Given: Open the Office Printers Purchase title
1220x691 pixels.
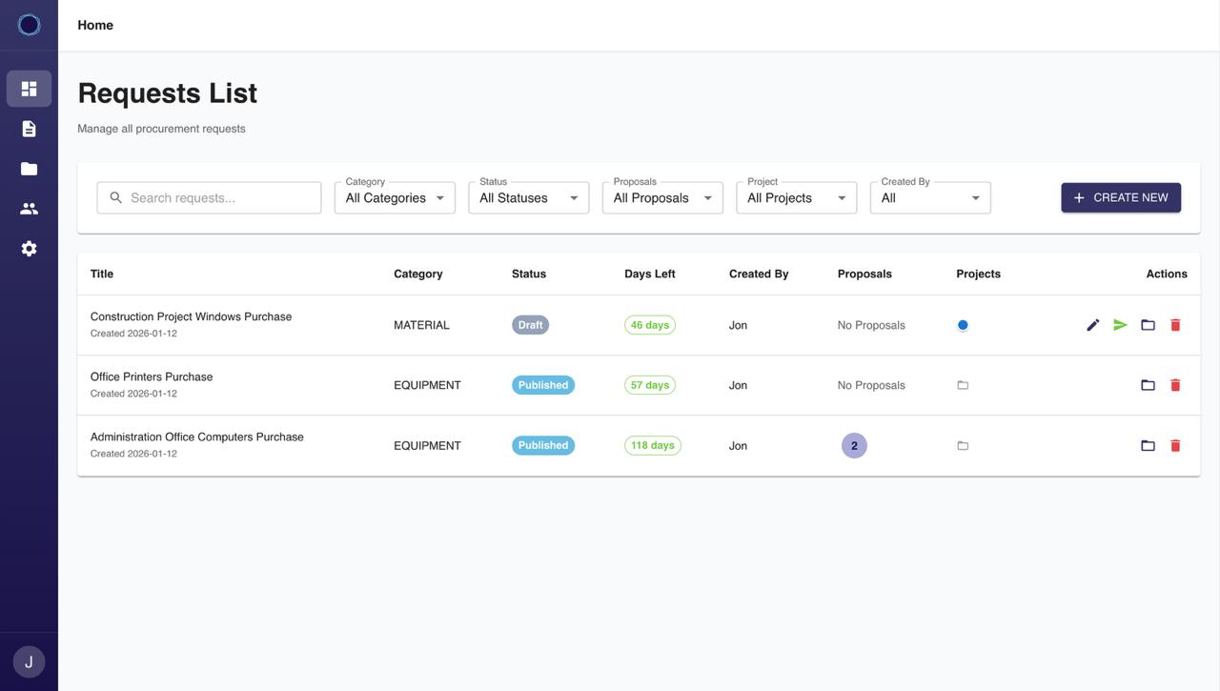Looking at the screenshot, I should pyautogui.click(x=152, y=376).
